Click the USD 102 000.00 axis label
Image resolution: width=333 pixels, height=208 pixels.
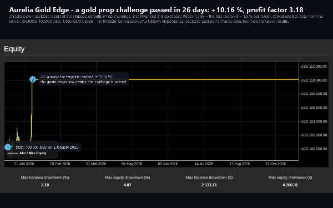314,135
